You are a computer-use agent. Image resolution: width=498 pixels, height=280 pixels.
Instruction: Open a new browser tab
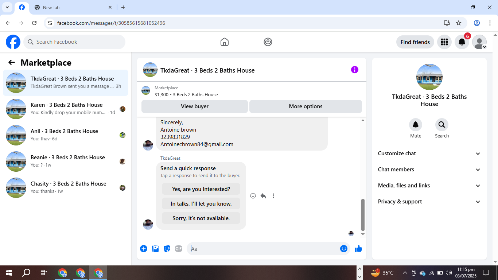[x=123, y=7]
